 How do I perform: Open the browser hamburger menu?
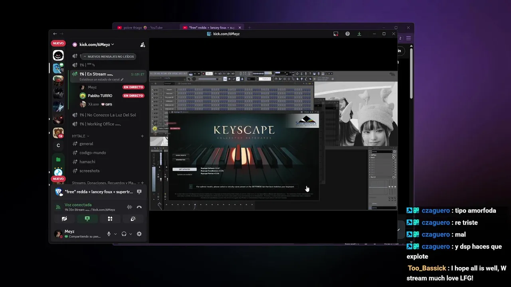tap(408, 38)
